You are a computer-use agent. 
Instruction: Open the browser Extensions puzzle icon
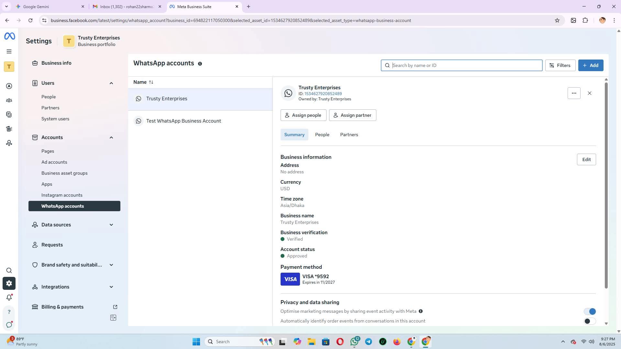[x=585, y=20]
